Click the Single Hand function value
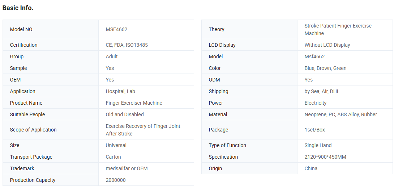 [x=318, y=145]
